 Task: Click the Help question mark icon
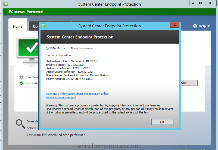[x=195, y=26]
